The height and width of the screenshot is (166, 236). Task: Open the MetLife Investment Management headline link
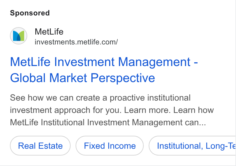tap(104, 70)
